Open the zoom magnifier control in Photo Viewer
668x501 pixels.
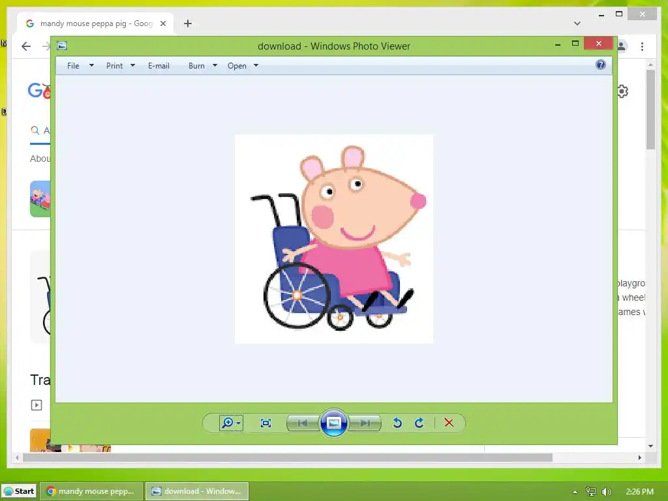tap(231, 423)
